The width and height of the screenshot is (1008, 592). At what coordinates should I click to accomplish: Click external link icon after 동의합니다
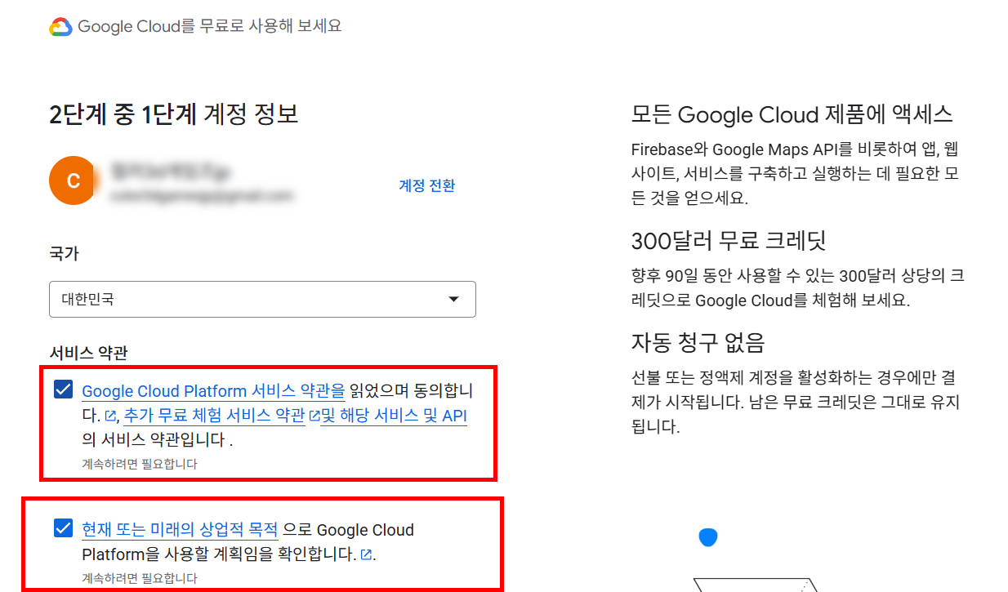(110, 416)
